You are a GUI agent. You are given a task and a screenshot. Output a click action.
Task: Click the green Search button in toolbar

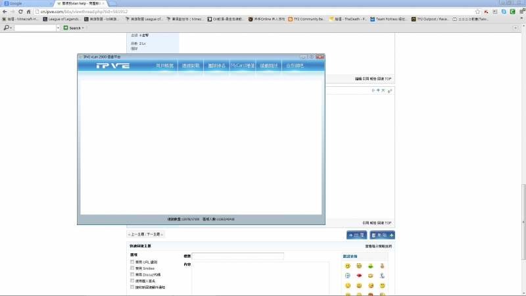tap(72, 28)
